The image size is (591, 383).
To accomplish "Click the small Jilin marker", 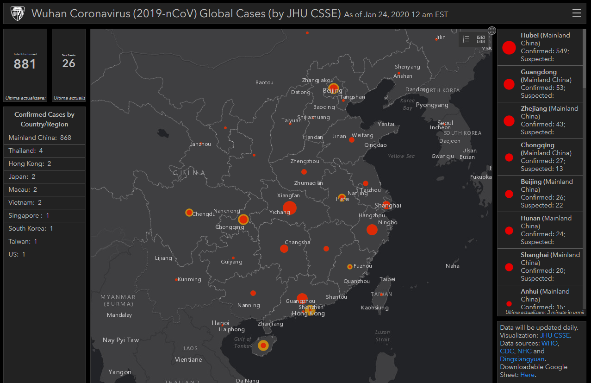I will [x=436, y=39].
